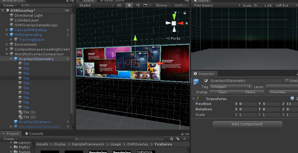
Task: Open Create menu in Hierarchy panel
Action: [x=10, y=5]
